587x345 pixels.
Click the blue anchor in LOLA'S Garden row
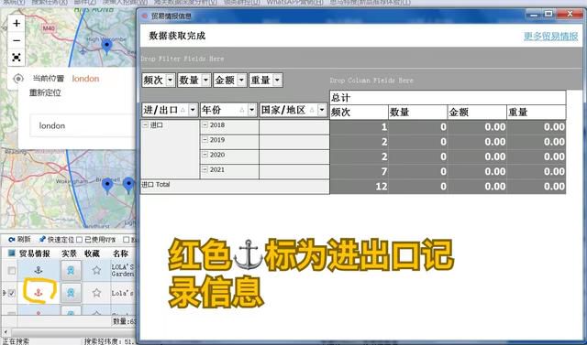pyautogui.click(x=39, y=270)
